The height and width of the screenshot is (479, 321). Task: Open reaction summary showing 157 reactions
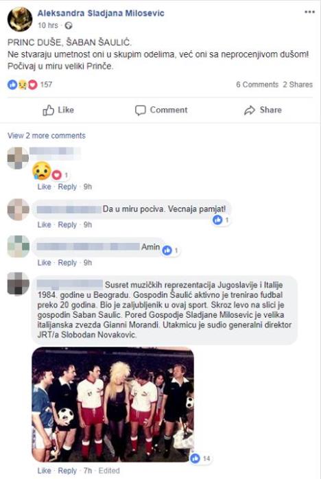[x=29, y=84]
